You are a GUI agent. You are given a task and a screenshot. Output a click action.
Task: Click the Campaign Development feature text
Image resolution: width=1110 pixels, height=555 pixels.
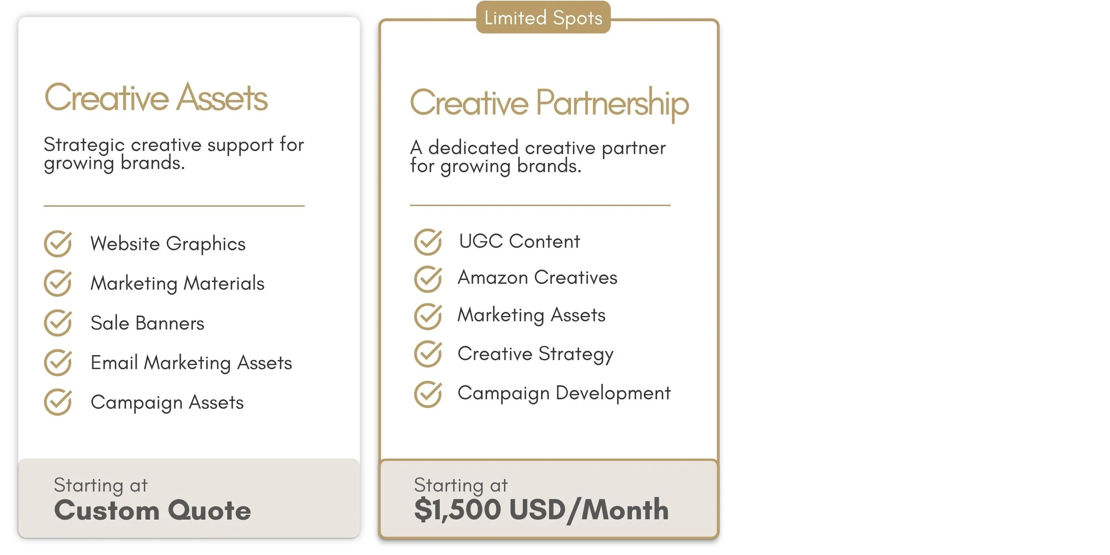[564, 393]
